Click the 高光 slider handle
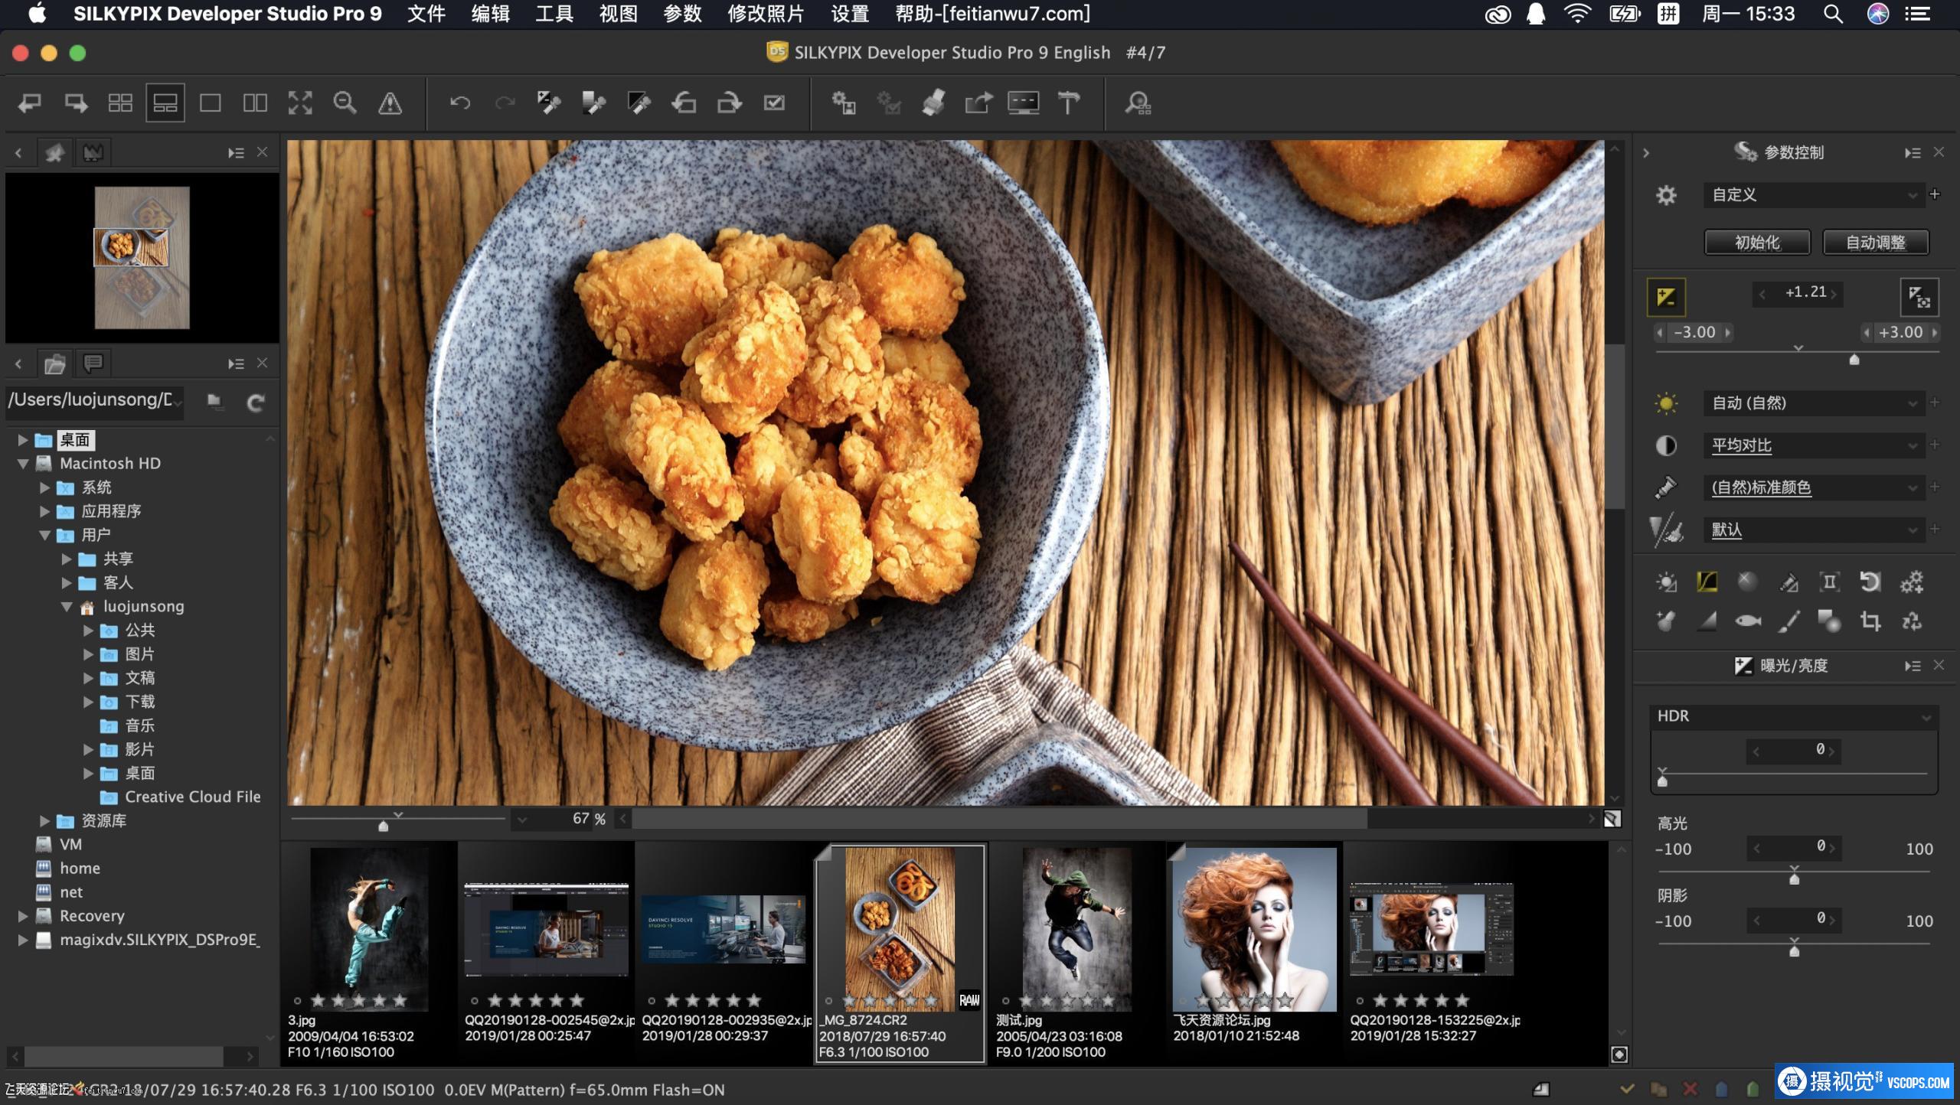This screenshot has width=1960, height=1105. point(1794,878)
